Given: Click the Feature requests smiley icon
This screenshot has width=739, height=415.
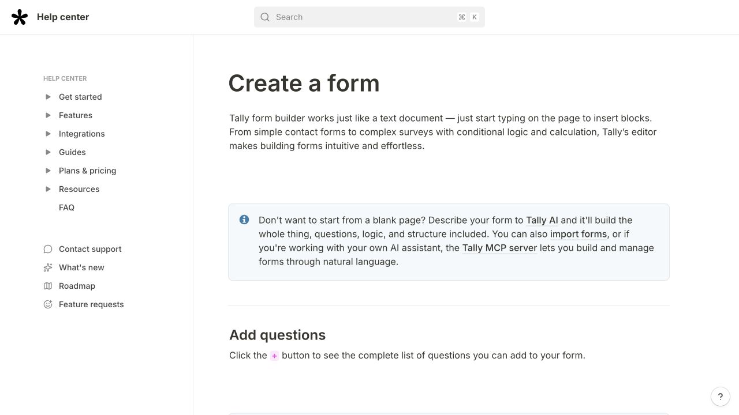Looking at the screenshot, I should coord(48,304).
